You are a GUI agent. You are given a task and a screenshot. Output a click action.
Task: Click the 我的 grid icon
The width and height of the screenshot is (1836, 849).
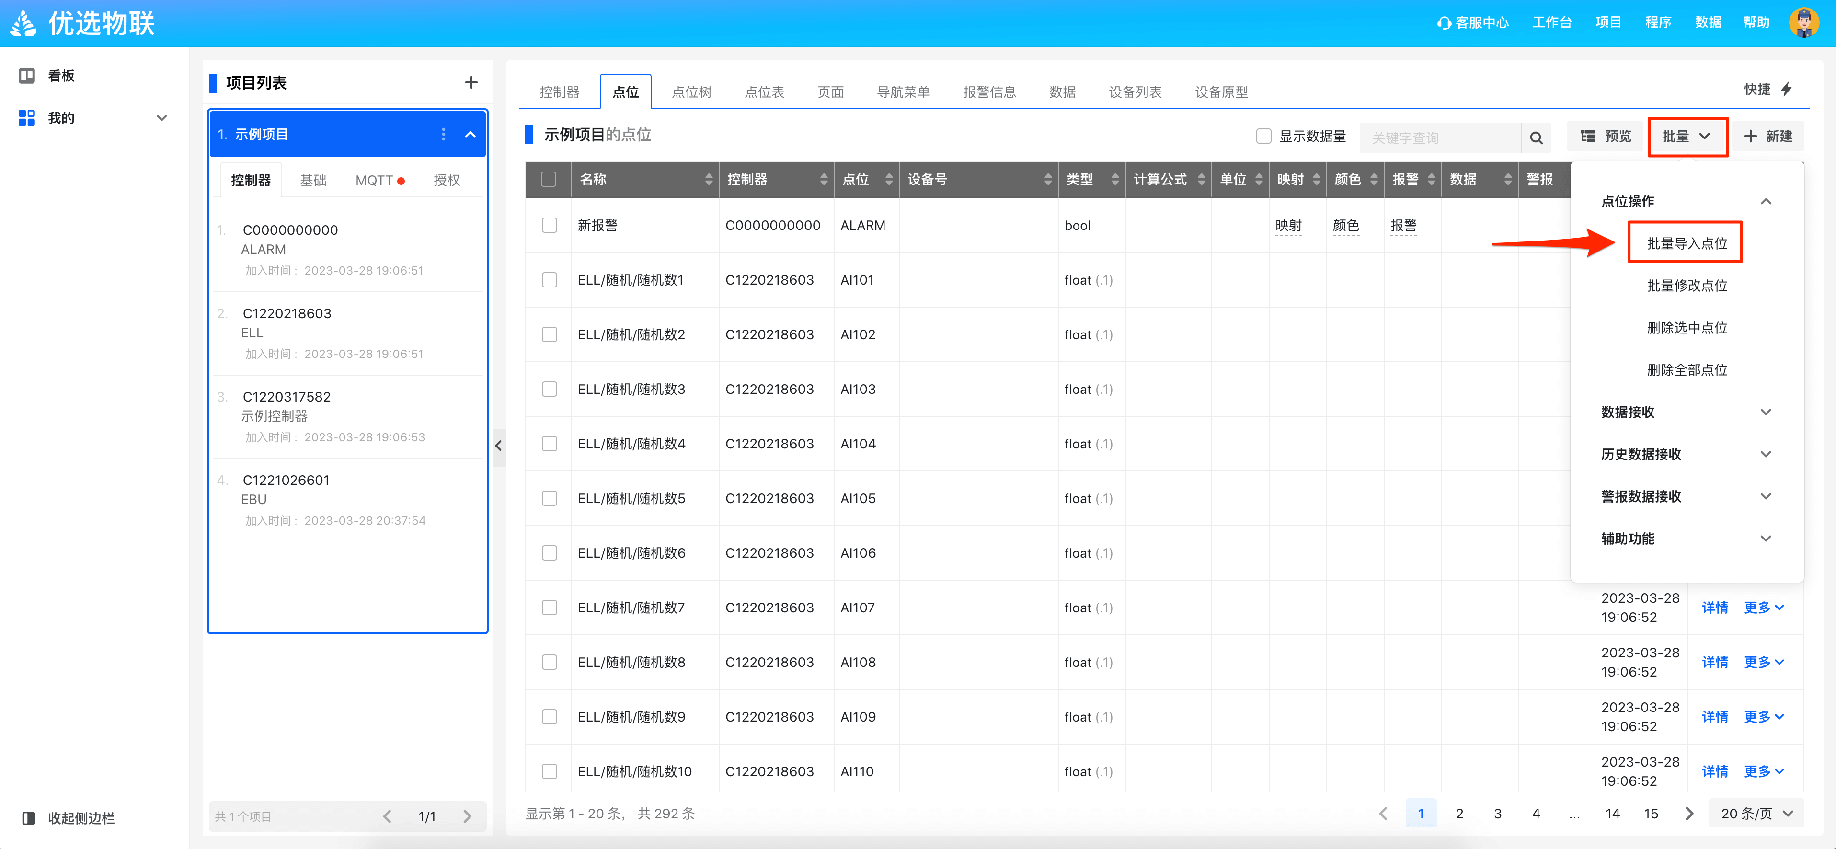pos(27,117)
